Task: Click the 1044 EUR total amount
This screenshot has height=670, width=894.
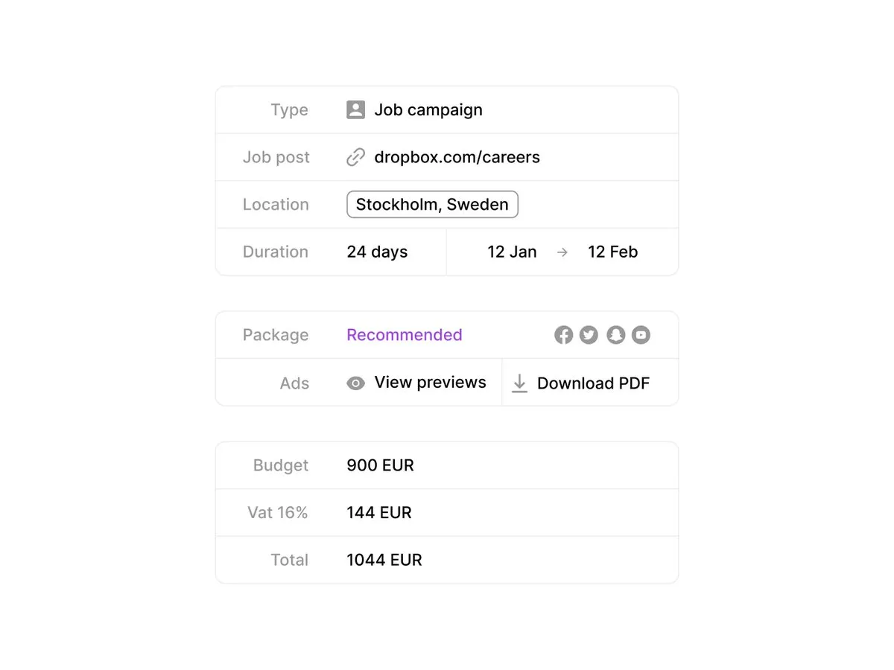Action: tap(384, 560)
